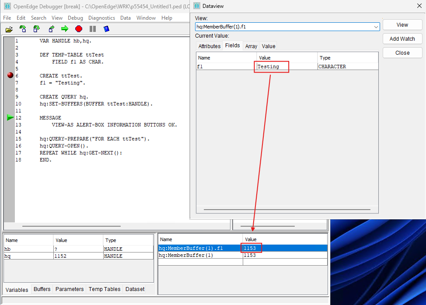Select the hq variable row
This screenshot has height=305, width=426.
coord(79,256)
